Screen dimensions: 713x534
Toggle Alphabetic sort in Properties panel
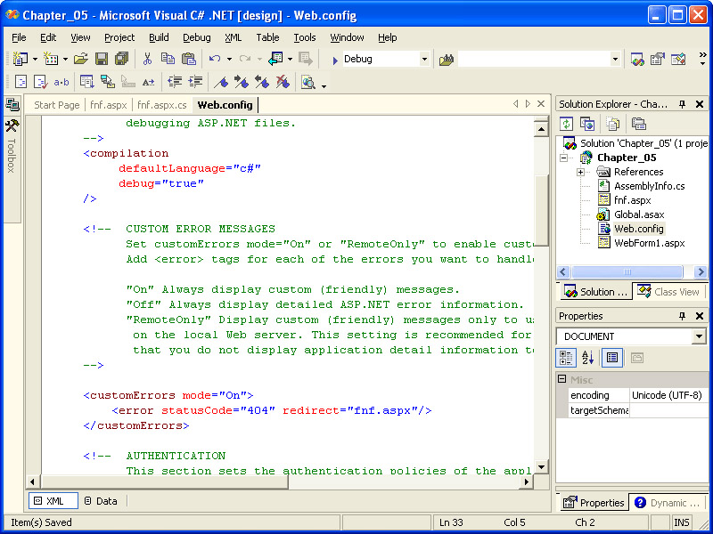pyautogui.click(x=588, y=357)
